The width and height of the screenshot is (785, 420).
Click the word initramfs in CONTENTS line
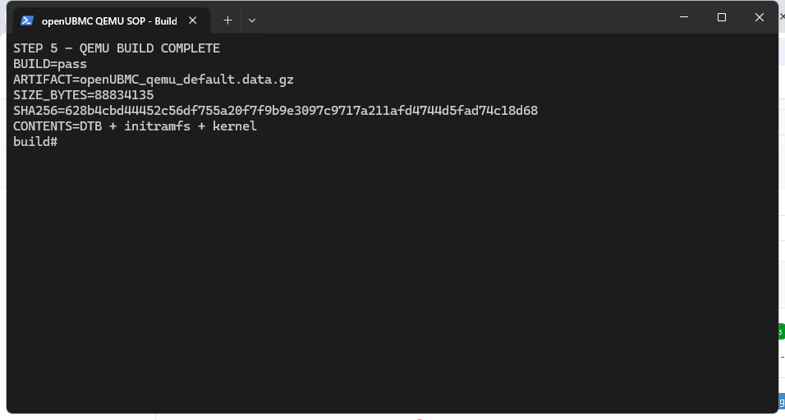pyautogui.click(x=157, y=126)
